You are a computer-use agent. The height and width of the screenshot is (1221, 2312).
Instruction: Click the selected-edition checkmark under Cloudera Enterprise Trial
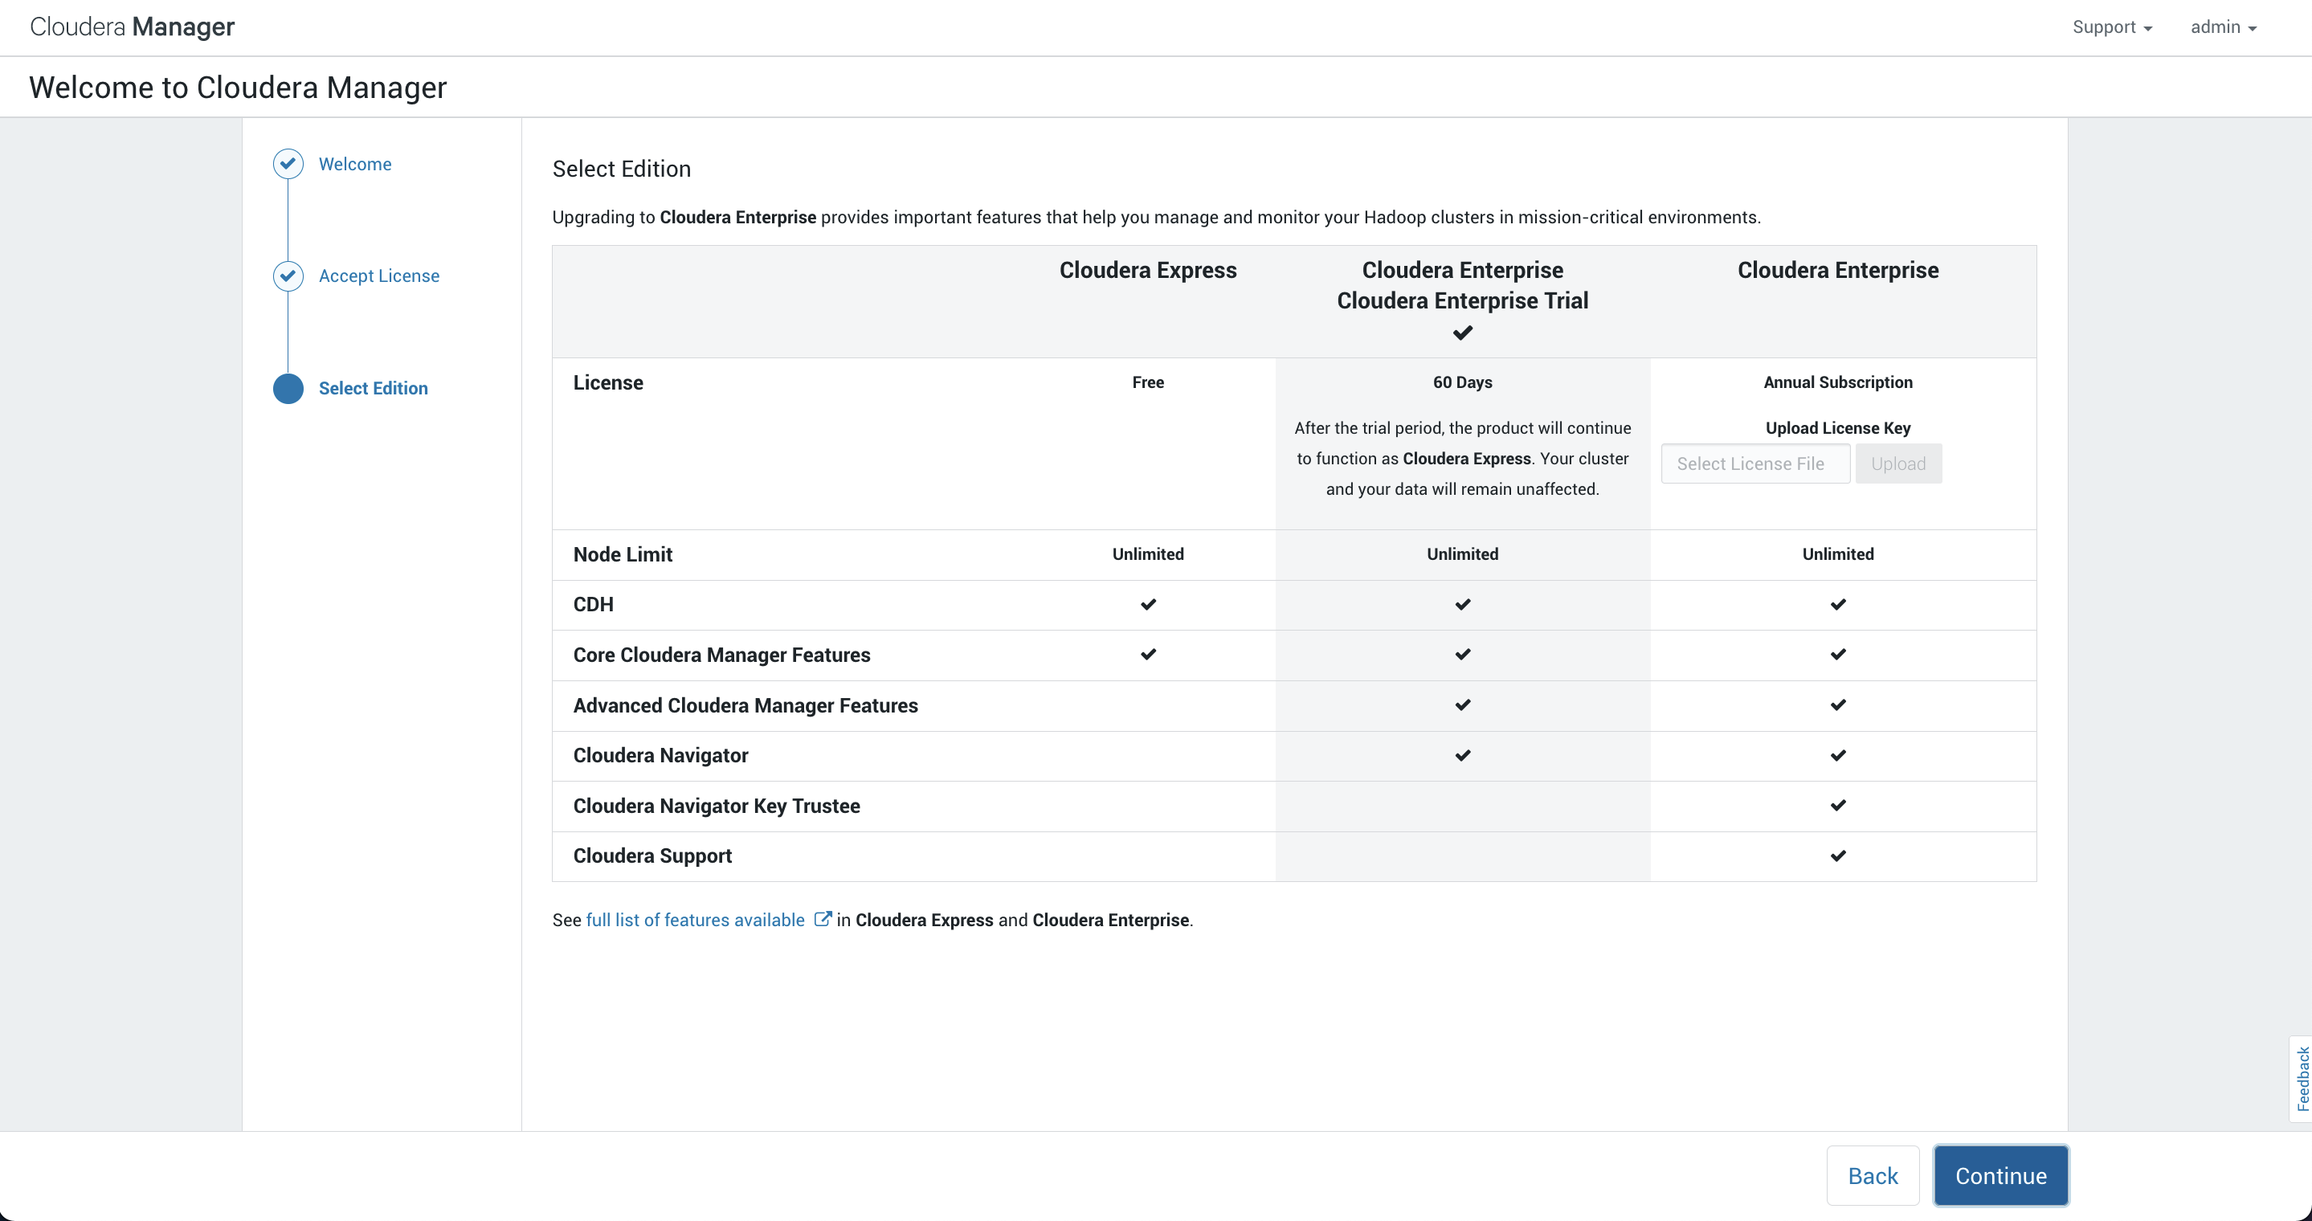tap(1462, 333)
